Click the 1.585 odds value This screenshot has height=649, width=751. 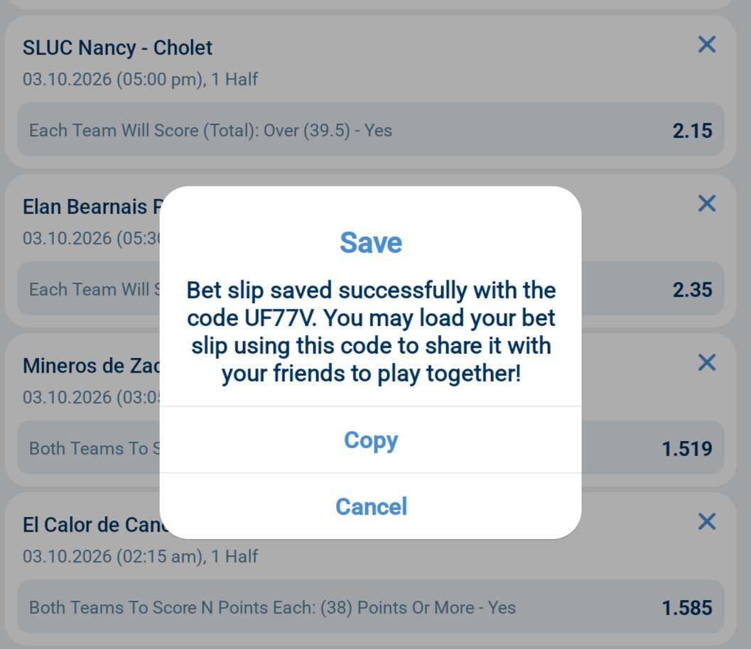(687, 608)
